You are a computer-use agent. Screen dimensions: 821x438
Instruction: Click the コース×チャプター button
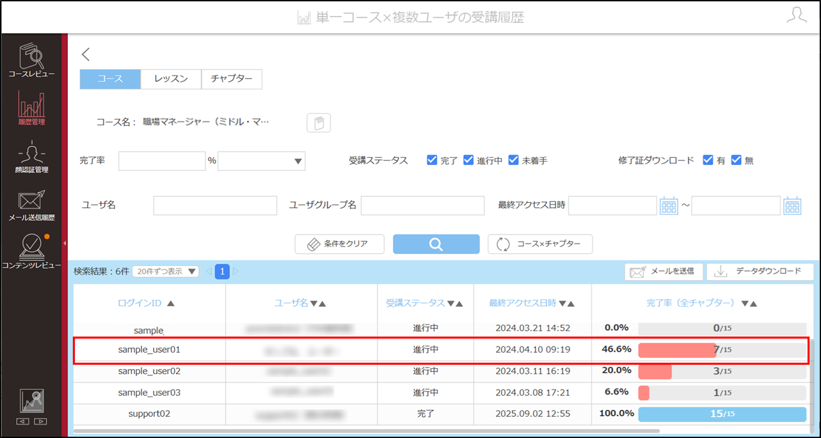click(540, 244)
